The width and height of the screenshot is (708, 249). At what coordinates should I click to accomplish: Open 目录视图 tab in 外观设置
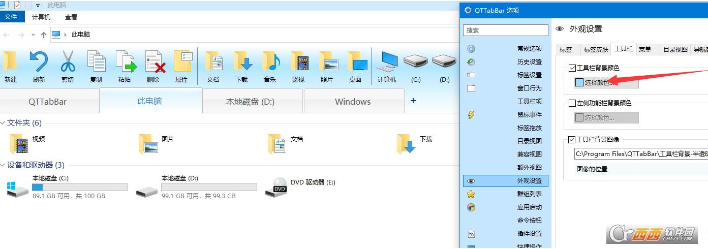675,49
